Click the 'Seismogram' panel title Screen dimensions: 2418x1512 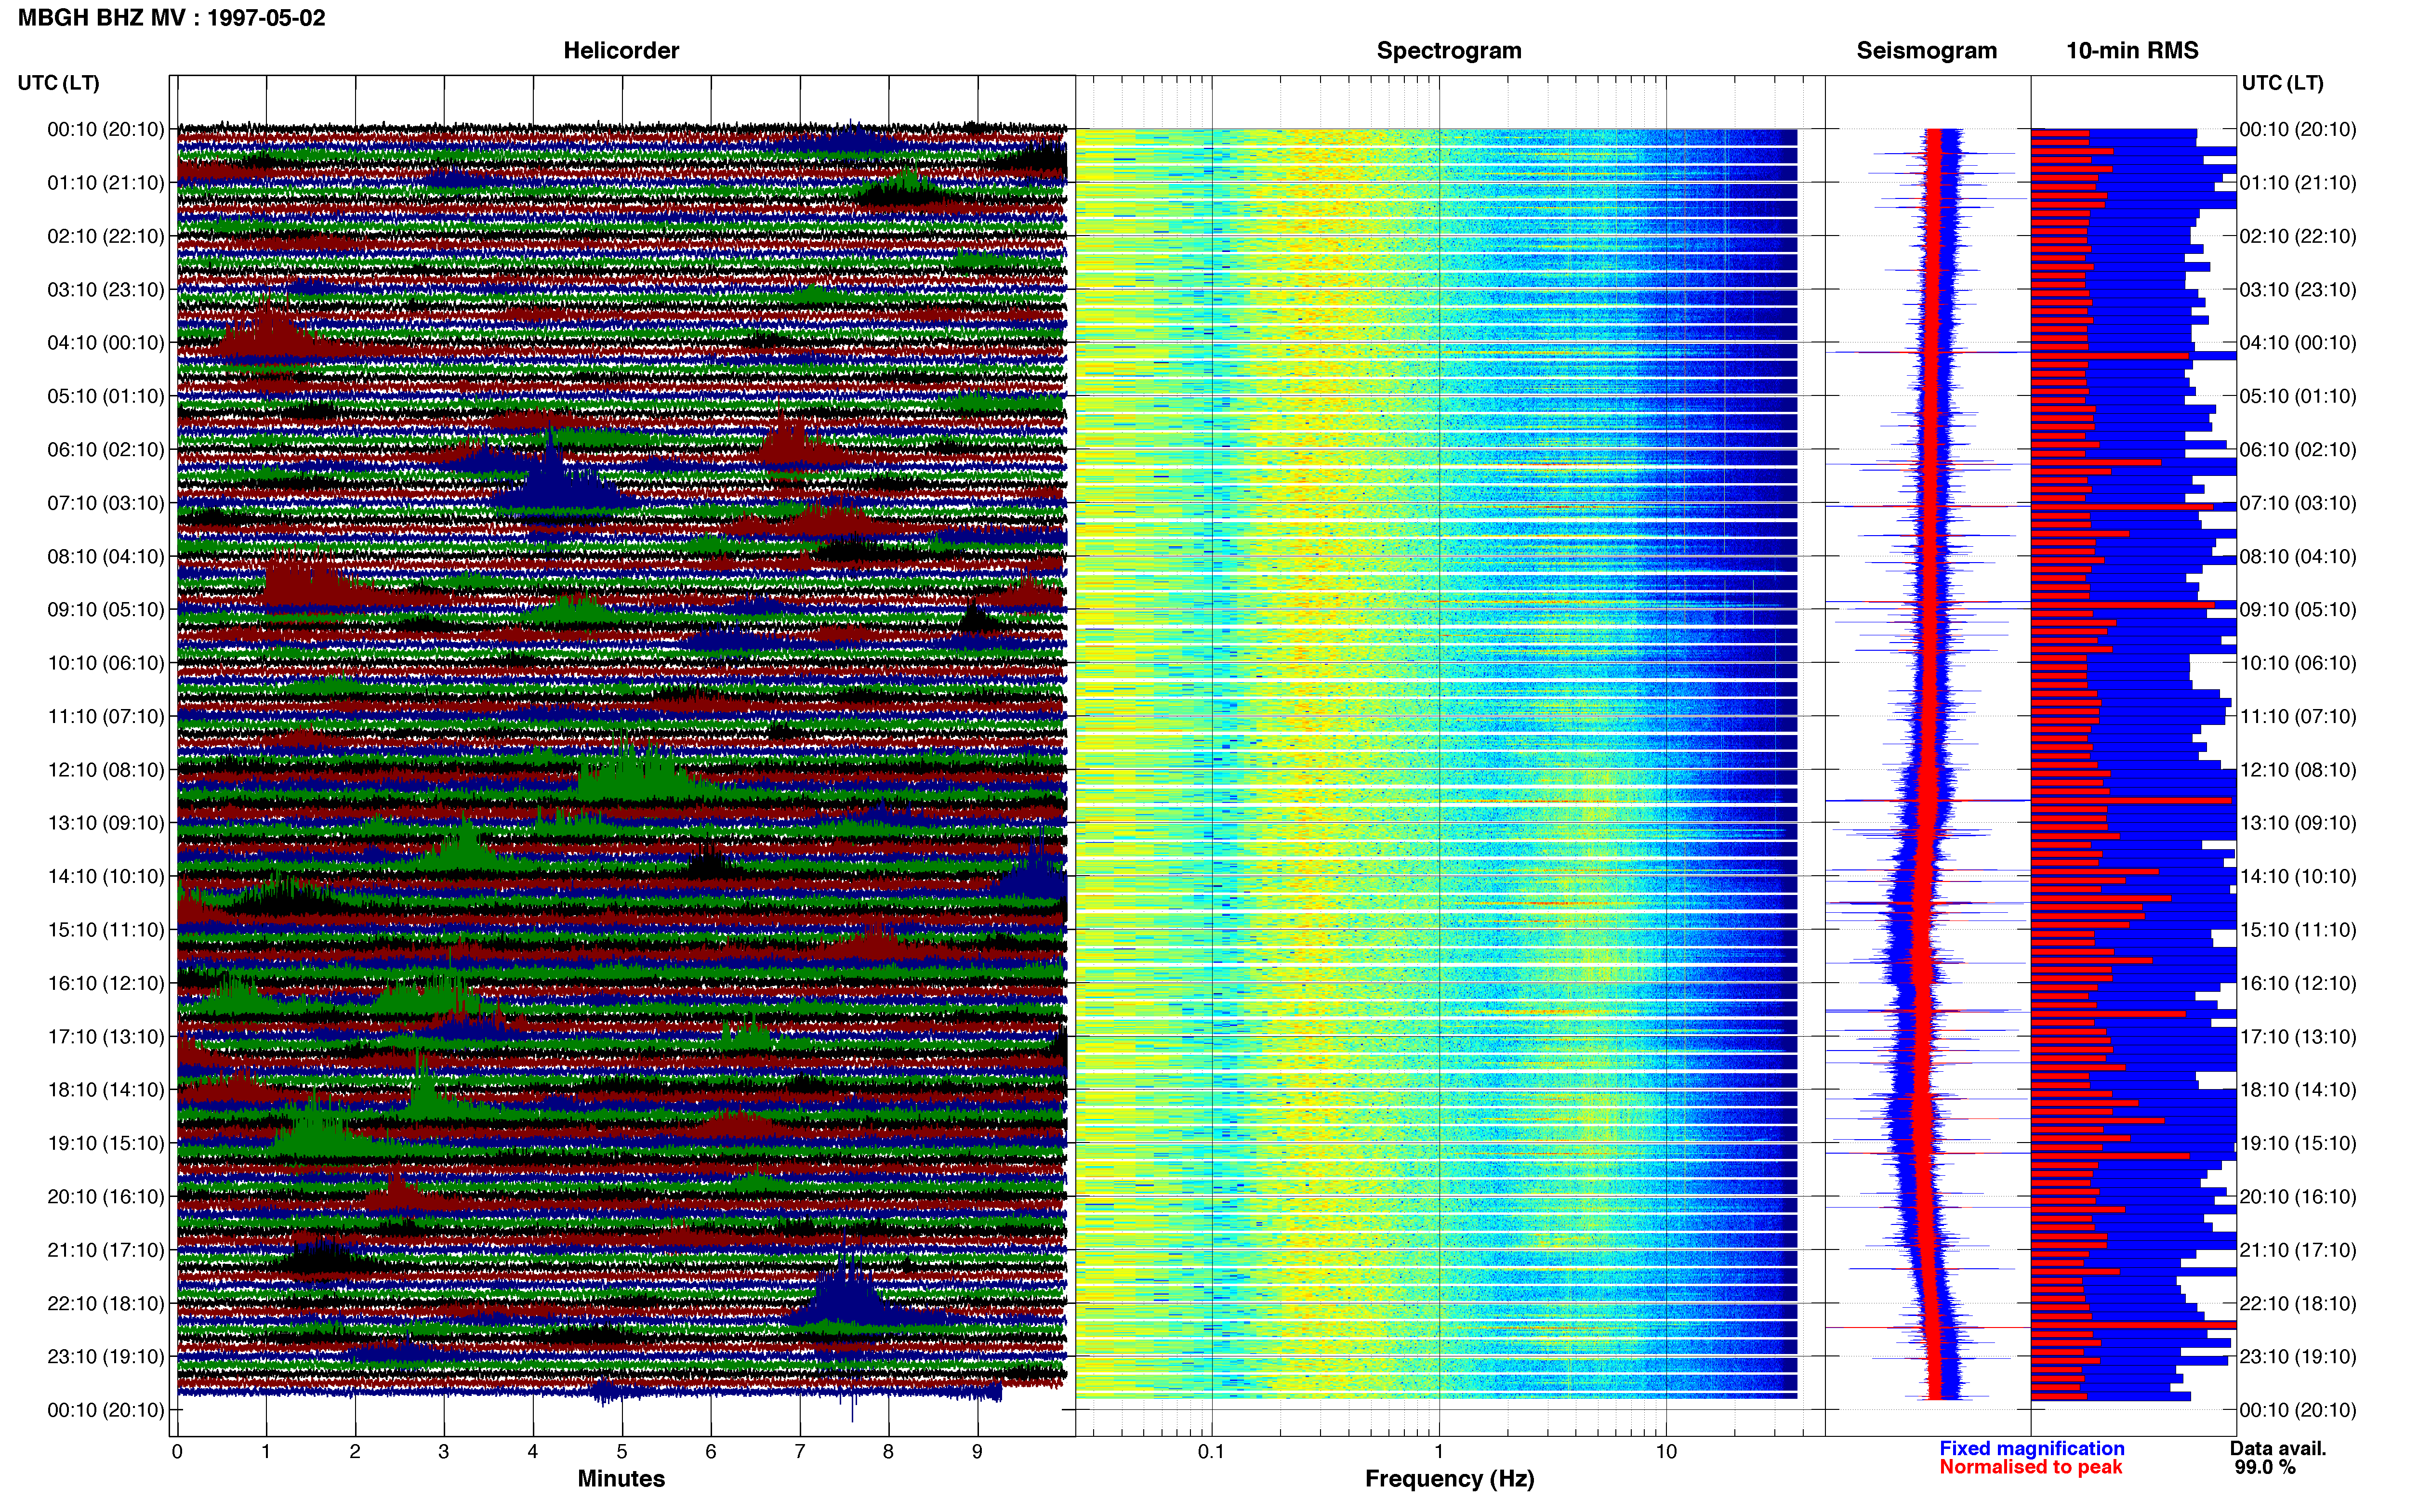pyautogui.click(x=1926, y=50)
